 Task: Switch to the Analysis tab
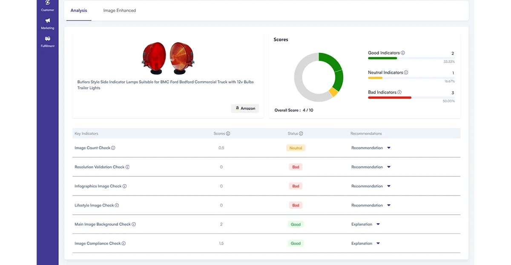pyautogui.click(x=79, y=11)
